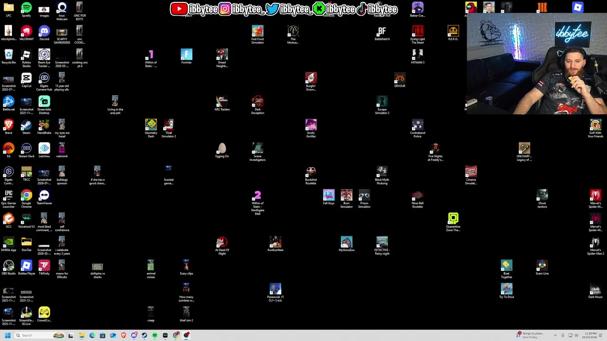Viewport: 607px width, 341px height.
Task: Open Microsoft Edge from the taskbar
Action: point(92,335)
